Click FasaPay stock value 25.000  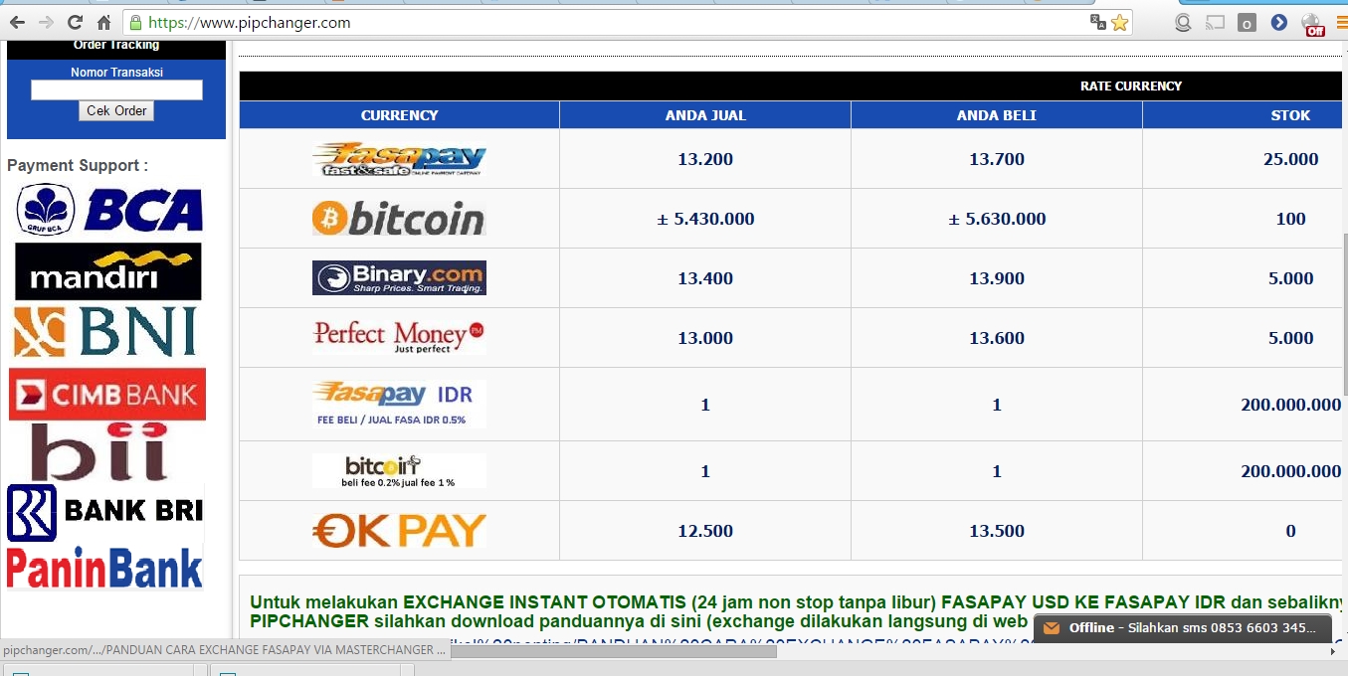pyautogui.click(x=1290, y=159)
